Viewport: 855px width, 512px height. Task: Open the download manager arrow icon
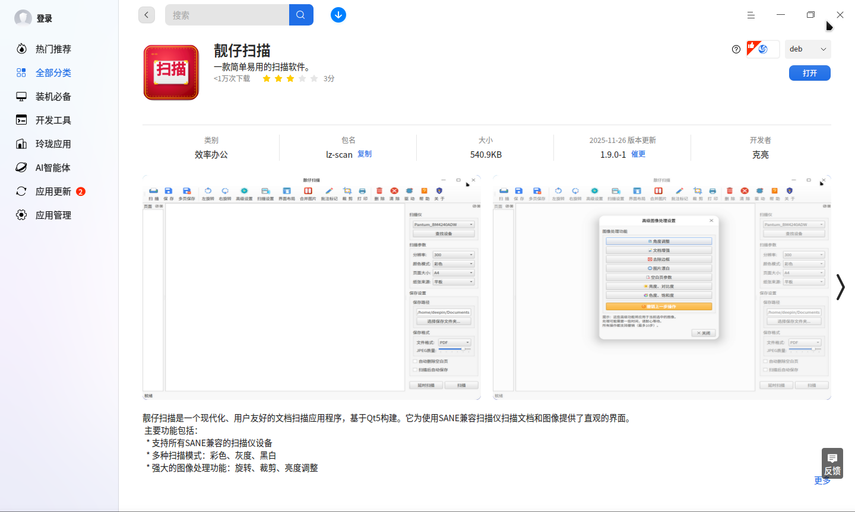(338, 15)
